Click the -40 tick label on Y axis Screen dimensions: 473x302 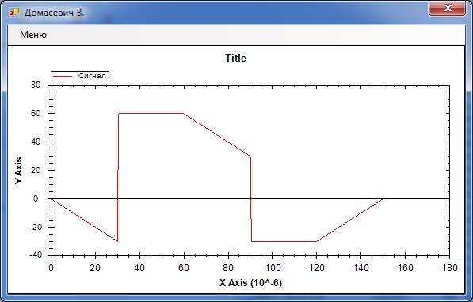[36, 255]
